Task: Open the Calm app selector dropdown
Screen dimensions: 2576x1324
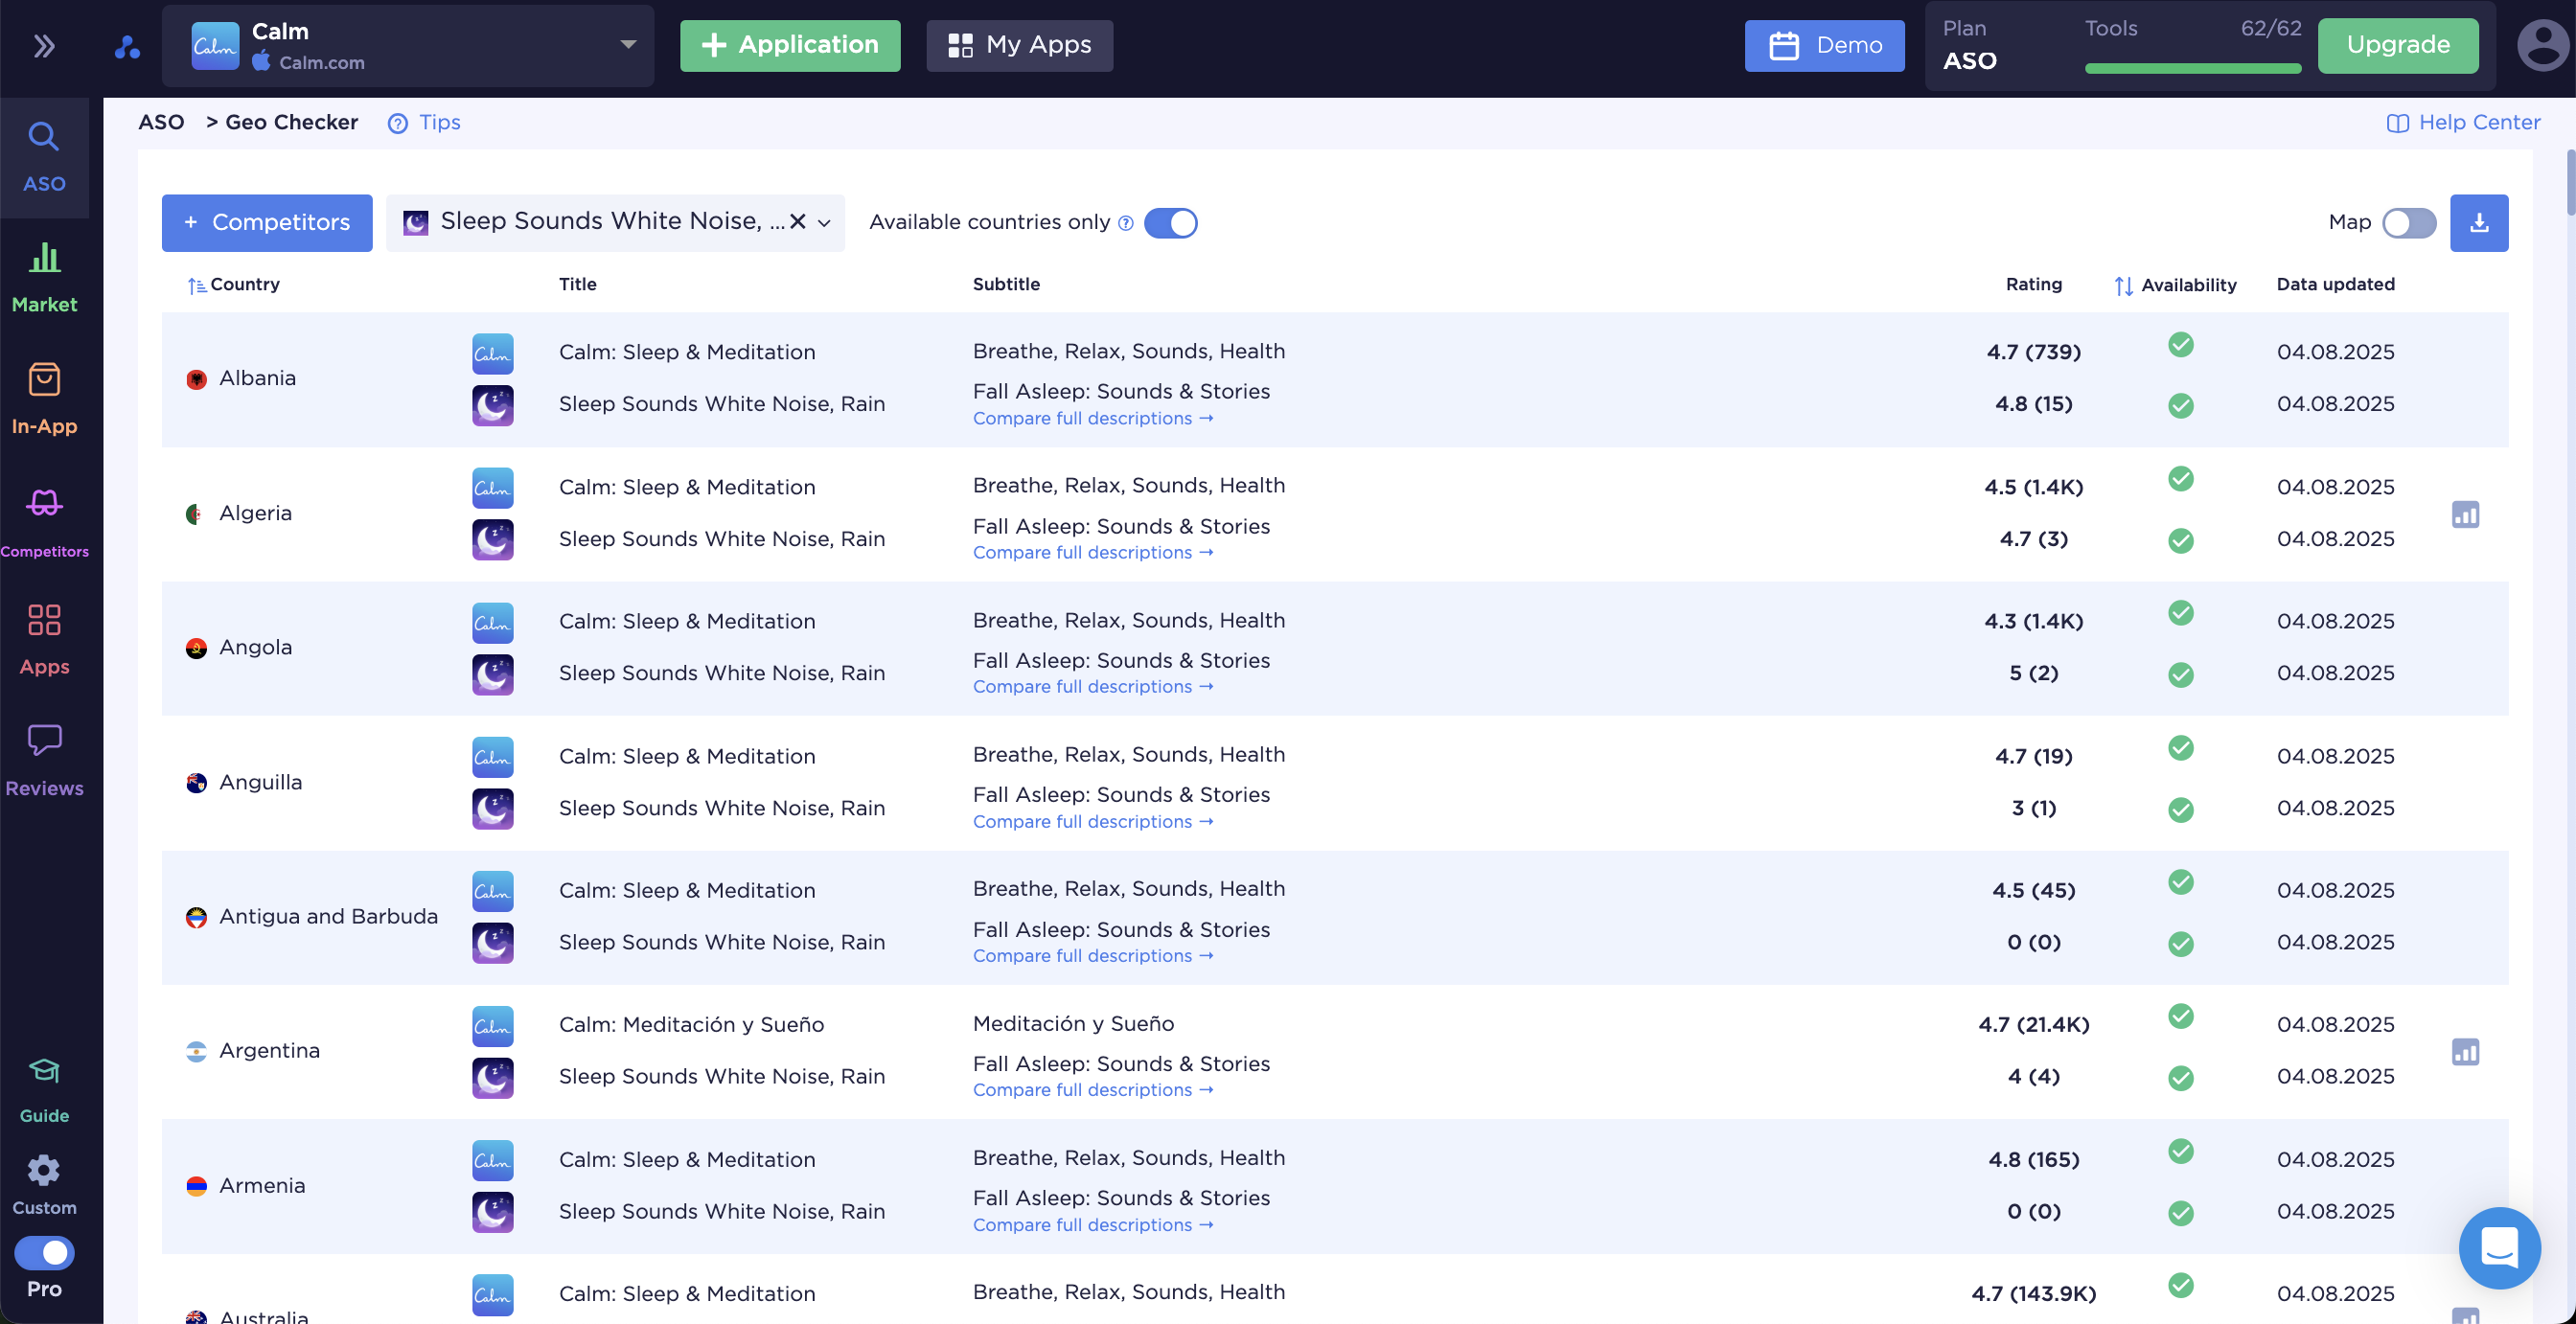Action: pyautogui.click(x=408, y=46)
